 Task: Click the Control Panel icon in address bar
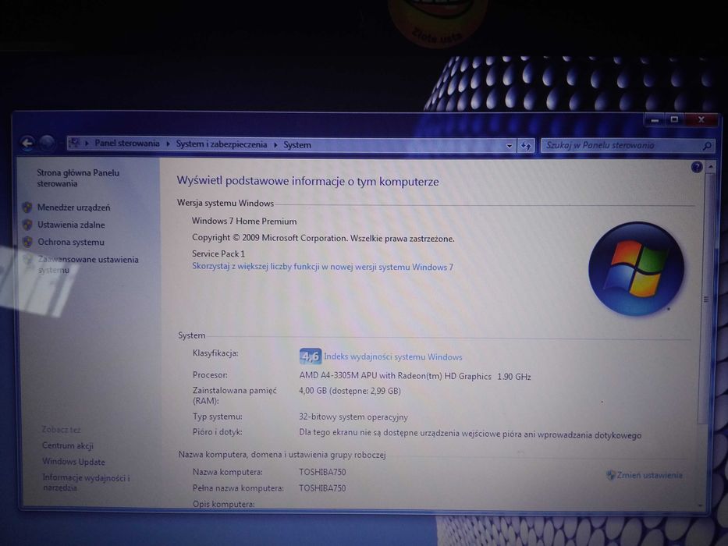[x=73, y=143]
